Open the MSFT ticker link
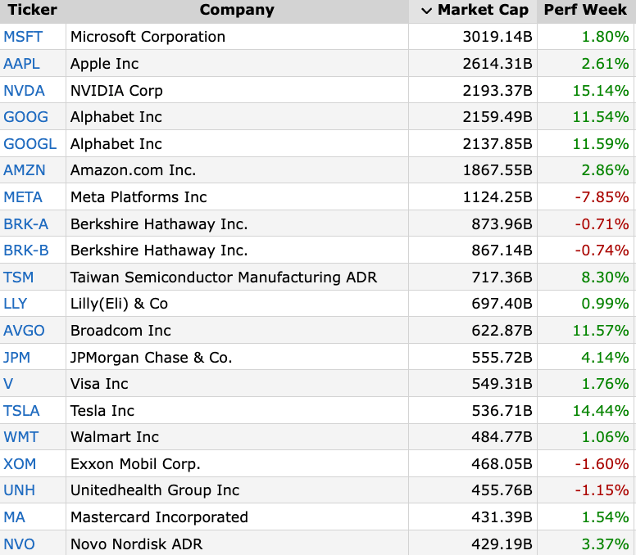The width and height of the screenshot is (636, 555). click(x=23, y=37)
